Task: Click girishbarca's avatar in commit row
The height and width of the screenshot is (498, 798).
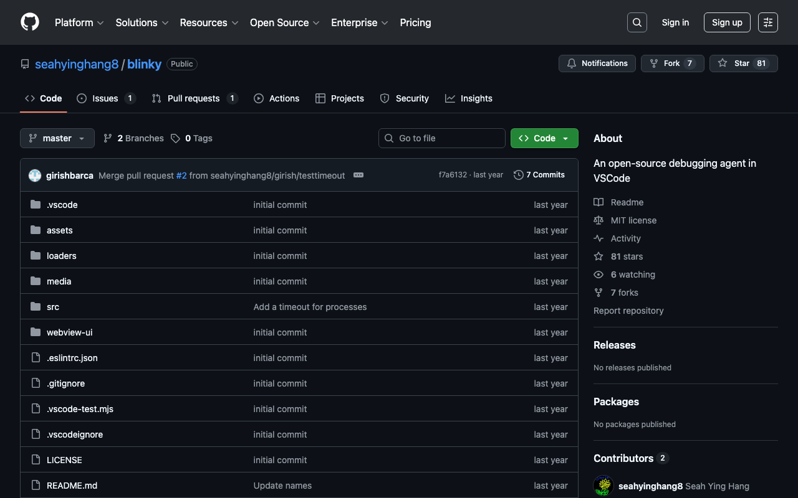Action: point(35,176)
